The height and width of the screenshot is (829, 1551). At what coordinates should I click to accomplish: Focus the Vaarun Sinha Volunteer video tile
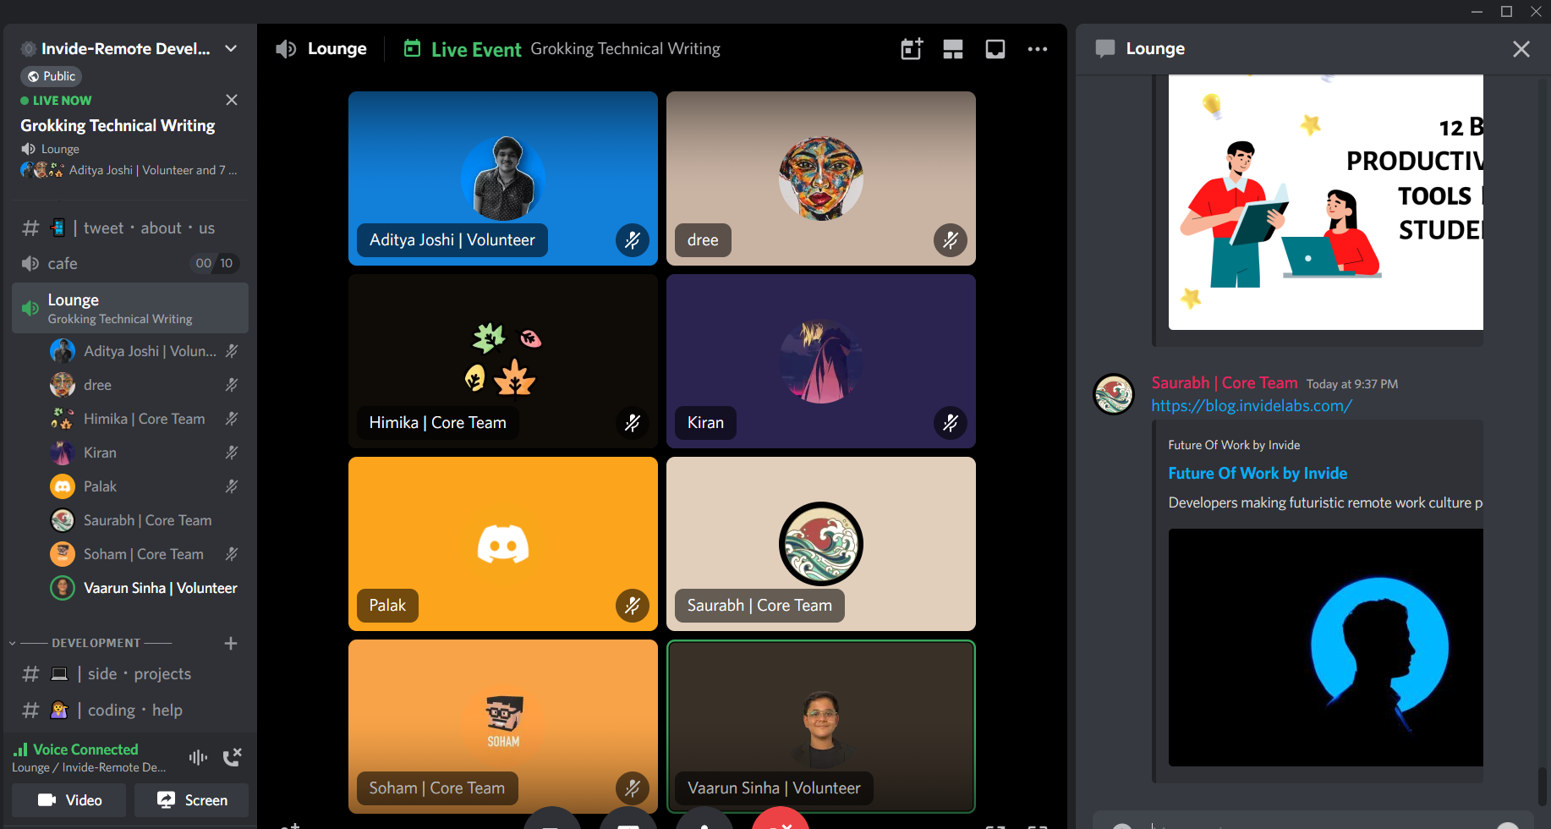[x=821, y=727]
